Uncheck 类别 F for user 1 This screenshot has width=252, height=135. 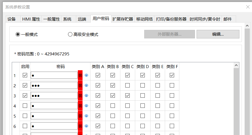172,75
